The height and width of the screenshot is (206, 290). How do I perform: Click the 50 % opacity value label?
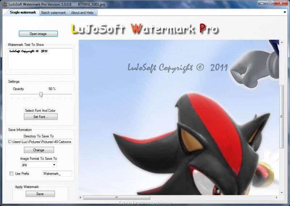(52, 89)
